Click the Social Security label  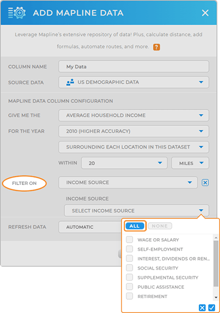point(158,268)
